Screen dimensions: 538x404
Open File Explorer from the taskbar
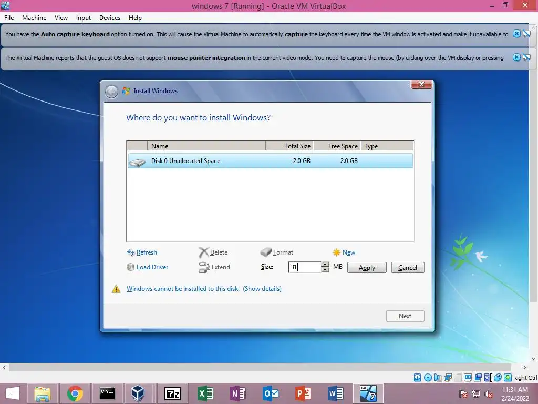click(43, 393)
